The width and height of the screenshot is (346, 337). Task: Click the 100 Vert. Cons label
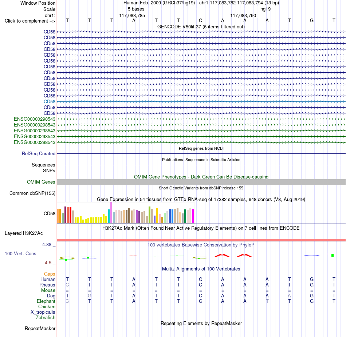coord(20,253)
